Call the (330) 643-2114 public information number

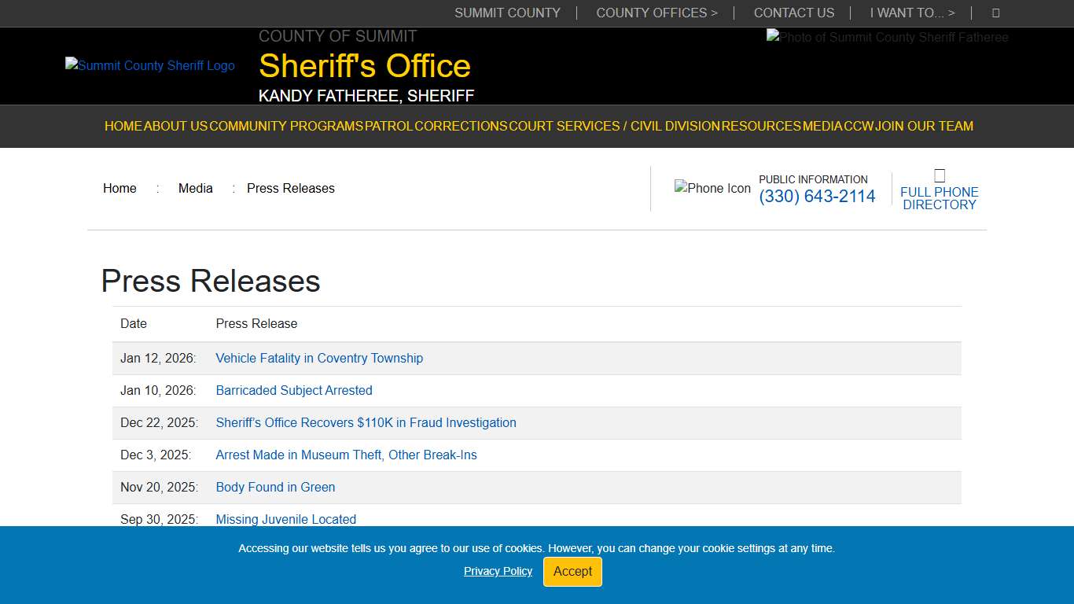point(817,196)
